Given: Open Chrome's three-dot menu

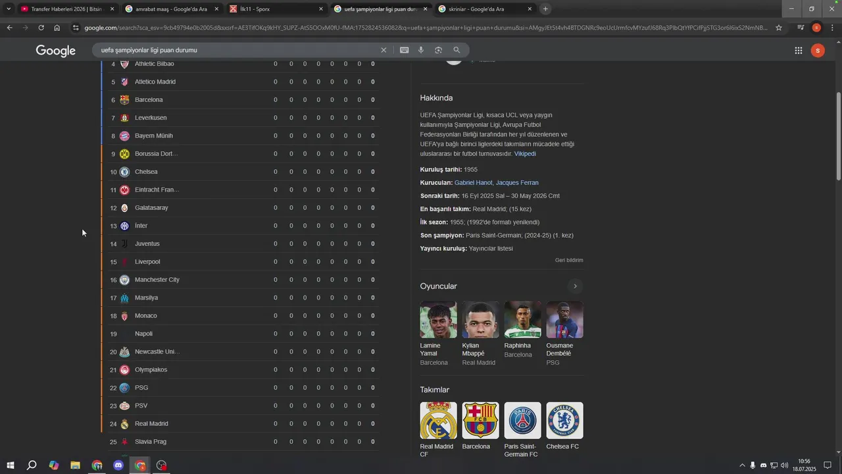Looking at the screenshot, I should [832, 28].
